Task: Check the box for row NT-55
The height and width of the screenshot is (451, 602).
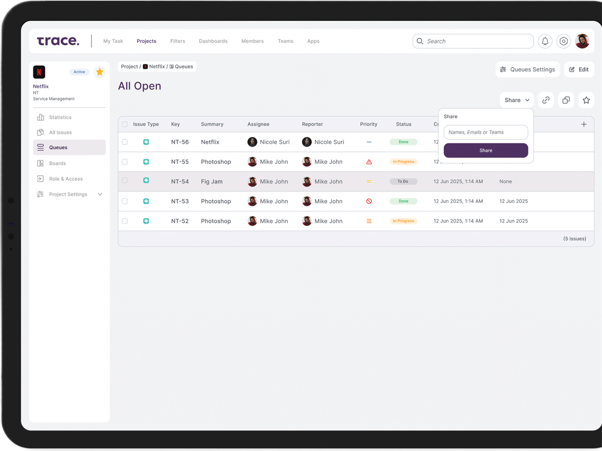Action: coord(125,162)
